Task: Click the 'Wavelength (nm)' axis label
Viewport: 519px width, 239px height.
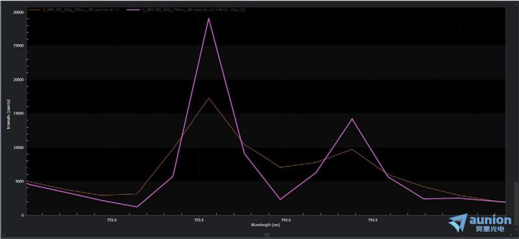Action: 265,225
